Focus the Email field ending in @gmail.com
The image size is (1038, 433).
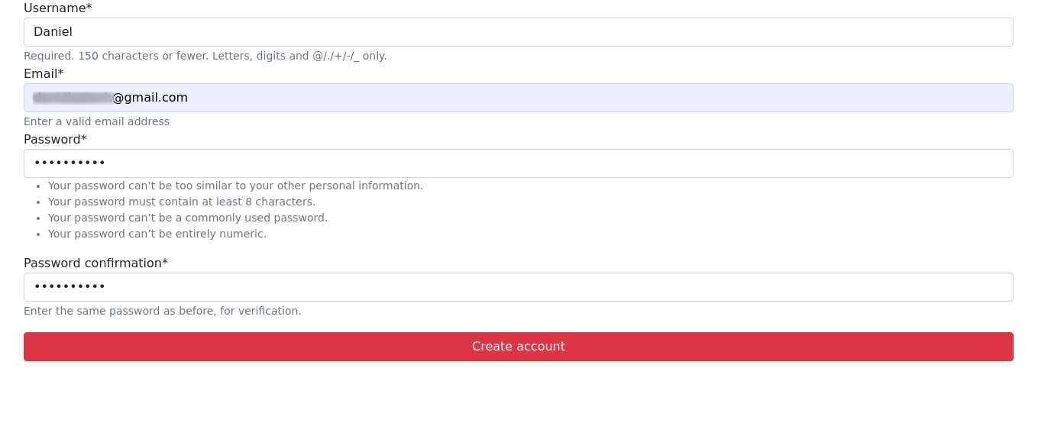click(x=518, y=98)
